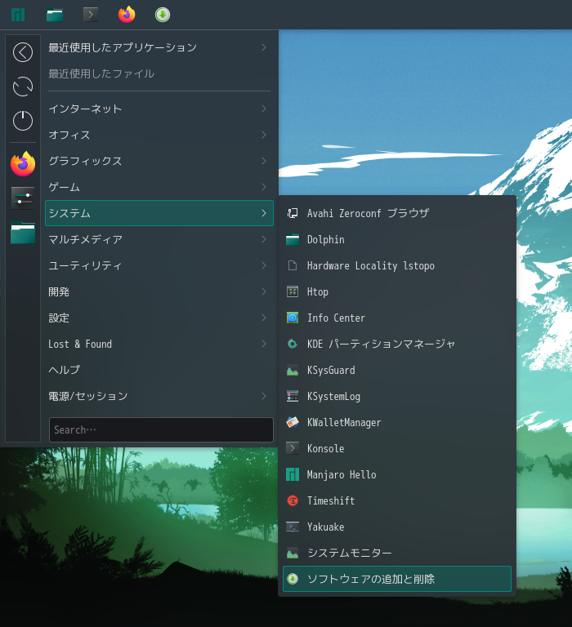Open Manjaro Hello text entry
572x627 pixels.
tap(342, 474)
